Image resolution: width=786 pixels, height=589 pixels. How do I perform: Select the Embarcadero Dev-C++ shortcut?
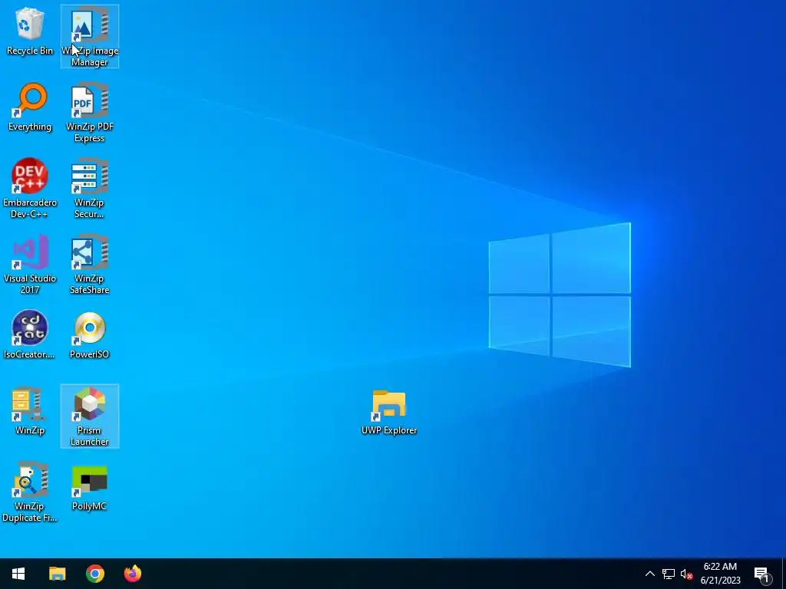click(x=30, y=189)
